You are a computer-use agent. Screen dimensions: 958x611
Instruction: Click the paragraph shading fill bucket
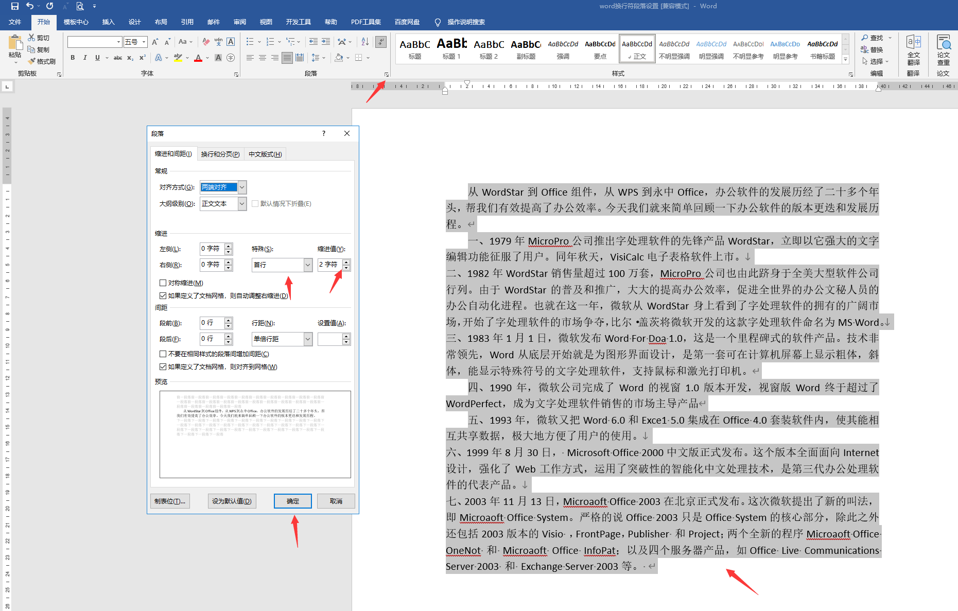[x=339, y=58]
